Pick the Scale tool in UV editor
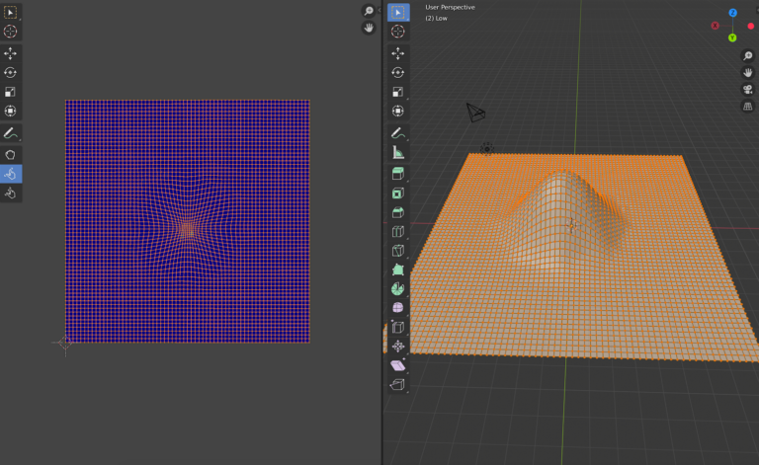This screenshot has height=465, width=759. [x=10, y=92]
